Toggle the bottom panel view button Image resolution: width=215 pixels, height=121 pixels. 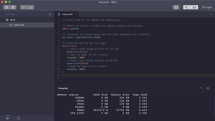pos(194,7)
